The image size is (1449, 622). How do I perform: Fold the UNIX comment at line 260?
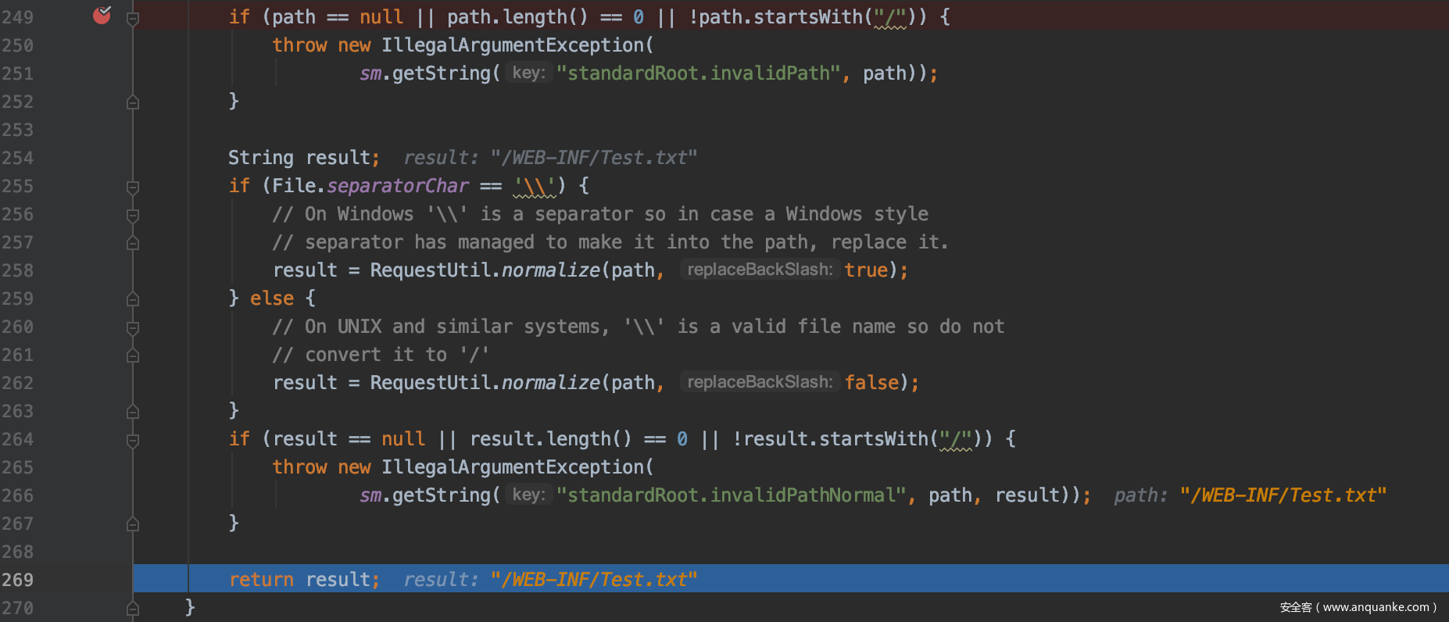tap(133, 327)
